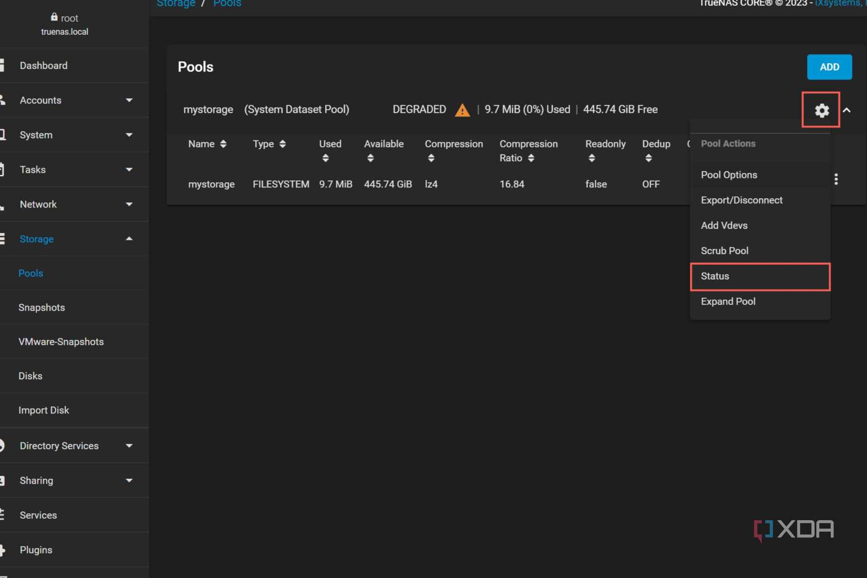This screenshot has width=867, height=578.
Task: Collapse the Storage sidebar section
Action: pos(74,239)
